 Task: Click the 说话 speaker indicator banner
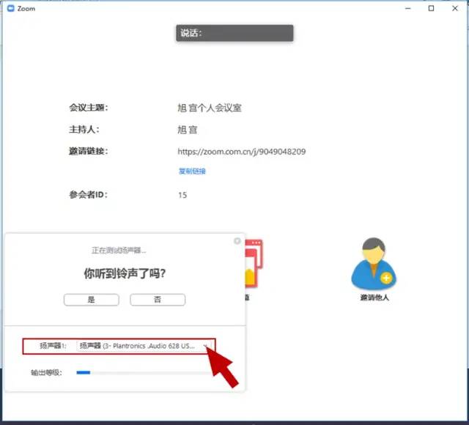[234, 33]
